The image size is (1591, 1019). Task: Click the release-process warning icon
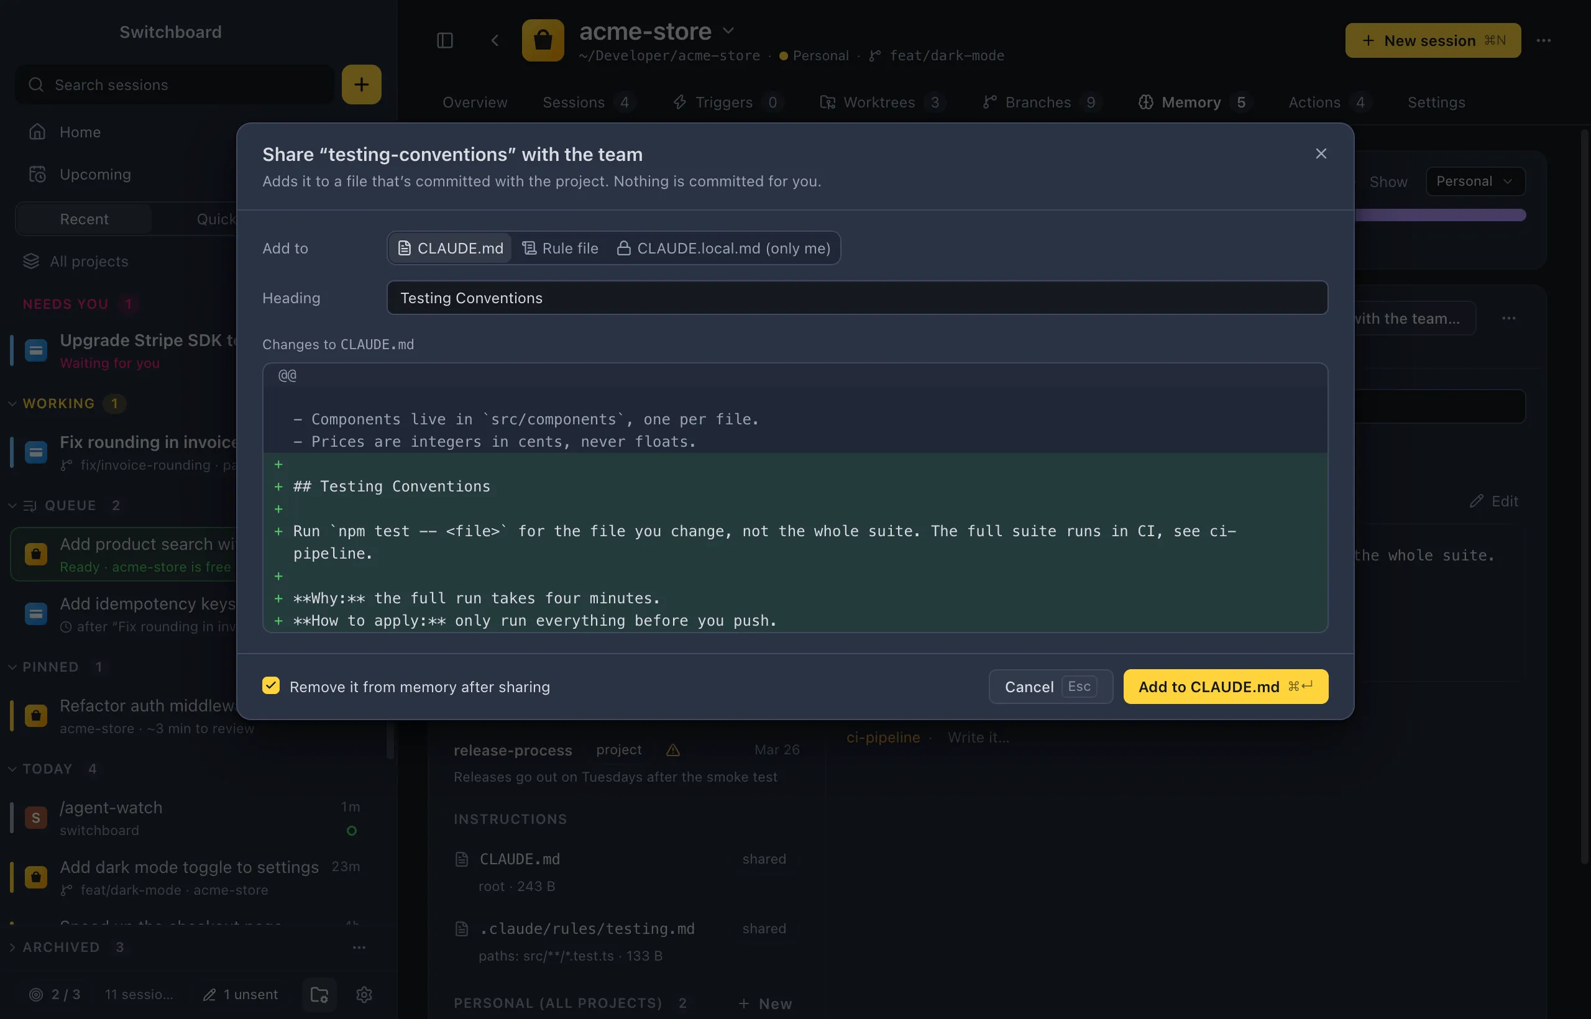[672, 750]
